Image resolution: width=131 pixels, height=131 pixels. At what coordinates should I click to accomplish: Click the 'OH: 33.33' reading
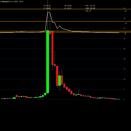[90, 8]
